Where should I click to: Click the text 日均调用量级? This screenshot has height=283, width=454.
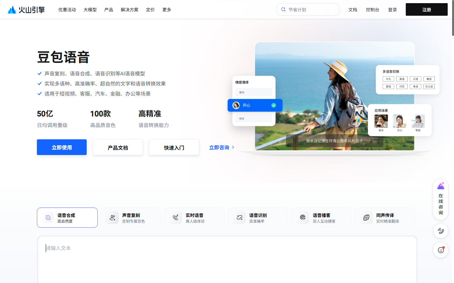[x=52, y=125]
